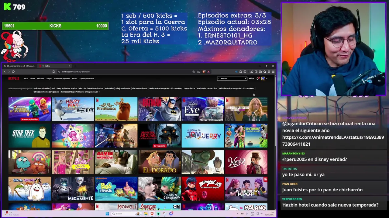Open the Series menu item
This screenshot has height=218, width=389.
[33, 78]
